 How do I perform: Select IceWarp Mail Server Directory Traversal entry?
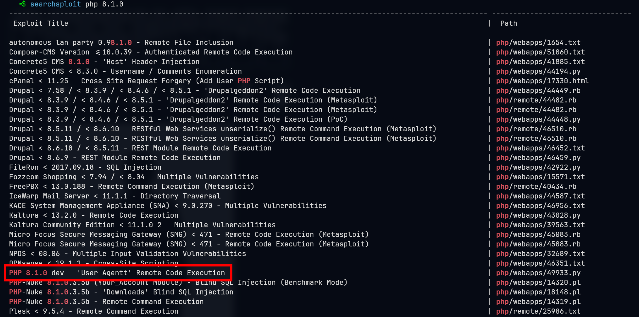(x=115, y=196)
